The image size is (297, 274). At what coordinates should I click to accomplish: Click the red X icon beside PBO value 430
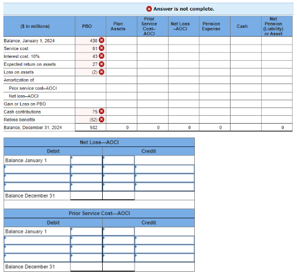(102, 40)
